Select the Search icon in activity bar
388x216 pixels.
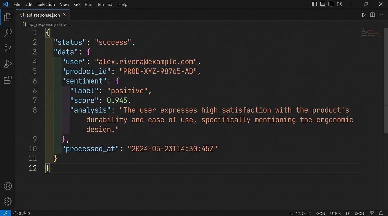8,32
